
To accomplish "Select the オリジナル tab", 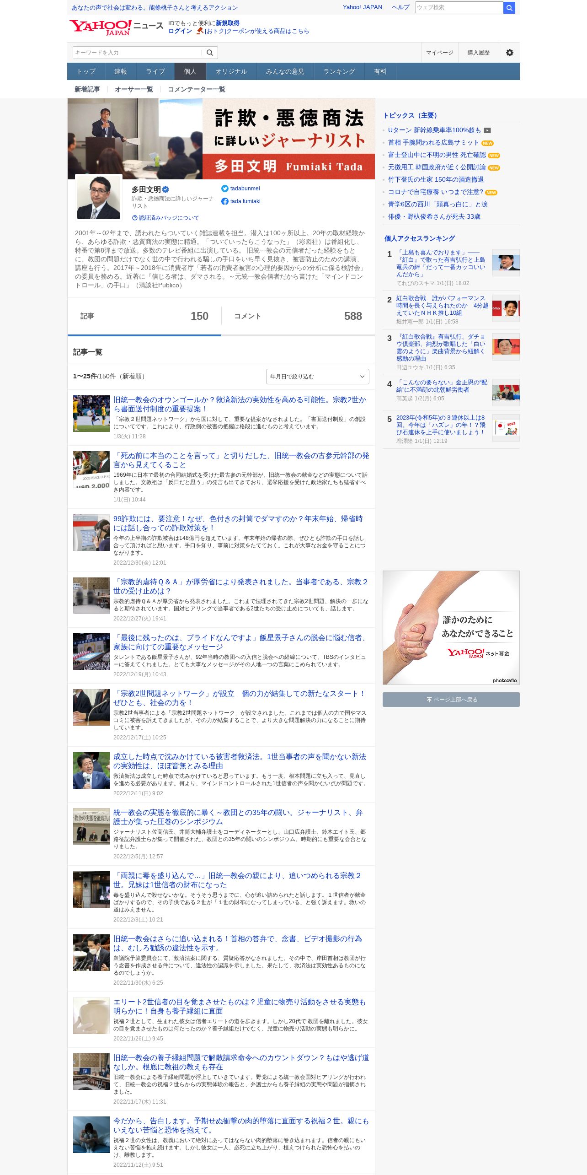I will (x=231, y=71).
